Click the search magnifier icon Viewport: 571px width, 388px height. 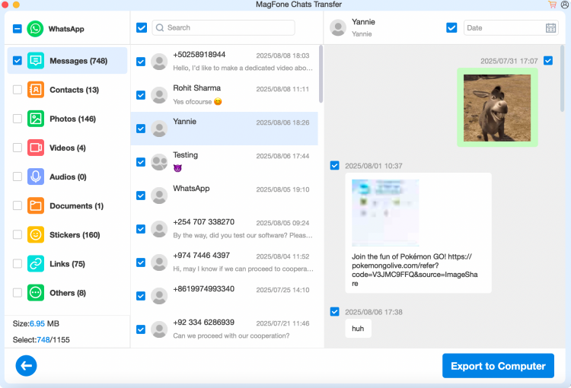click(160, 27)
